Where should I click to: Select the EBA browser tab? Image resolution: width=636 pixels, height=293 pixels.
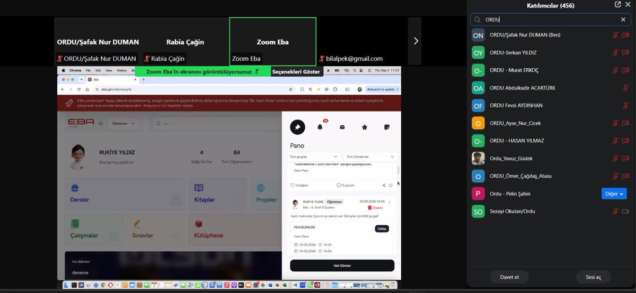coord(111,79)
